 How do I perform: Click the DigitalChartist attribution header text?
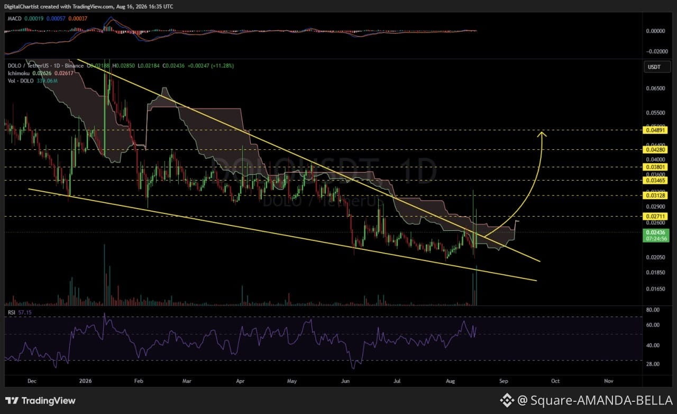tap(88, 6)
